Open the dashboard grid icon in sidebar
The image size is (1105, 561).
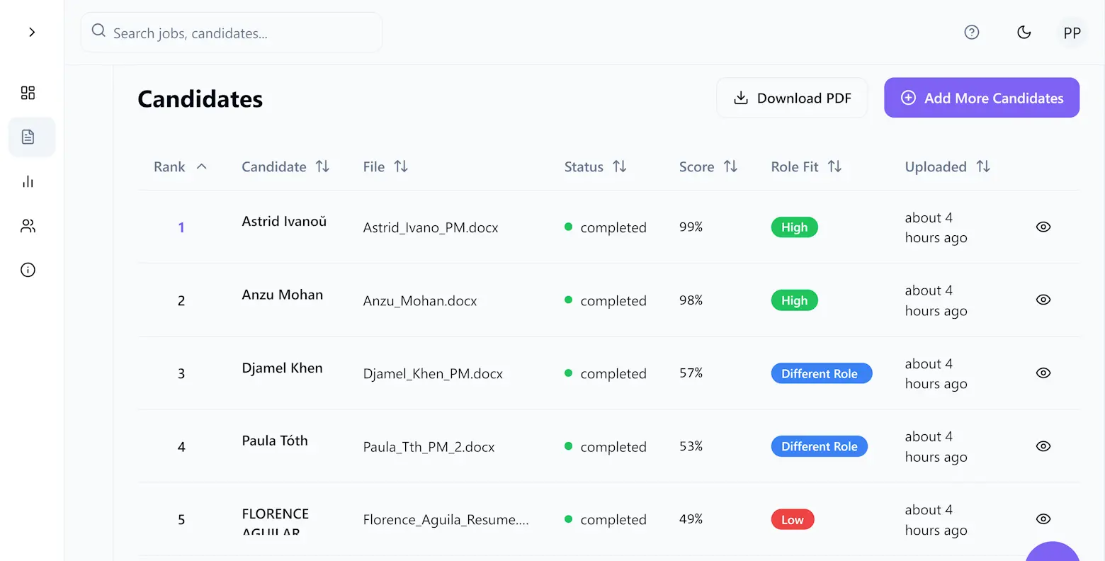coord(28,93)
